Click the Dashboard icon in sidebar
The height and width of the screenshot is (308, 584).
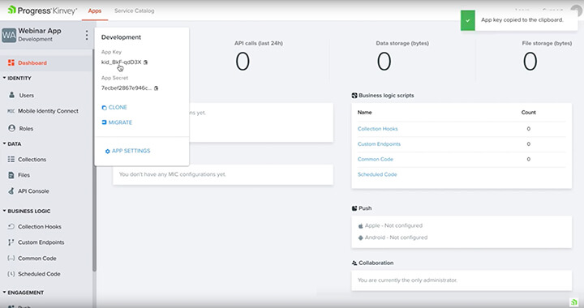pyautogui.click(x=11, y=63)
